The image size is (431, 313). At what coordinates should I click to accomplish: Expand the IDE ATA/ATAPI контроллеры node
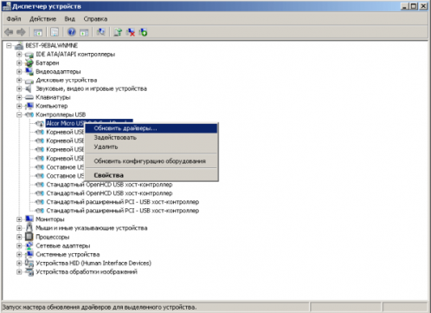(x=19, y=55)
